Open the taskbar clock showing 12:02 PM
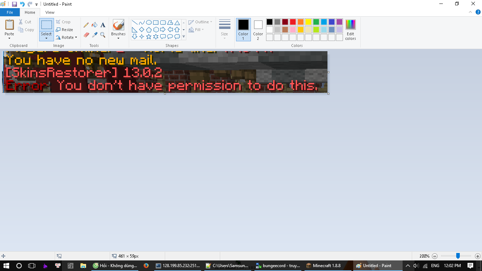The image size is (482, 271). 452,266
